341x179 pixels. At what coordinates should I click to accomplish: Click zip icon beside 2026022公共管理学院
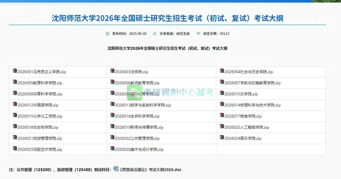click(112, 137)
